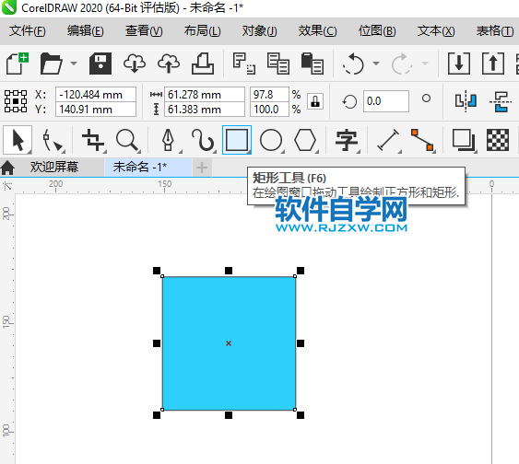Click the Import down-arrow icon

[459, 64]
